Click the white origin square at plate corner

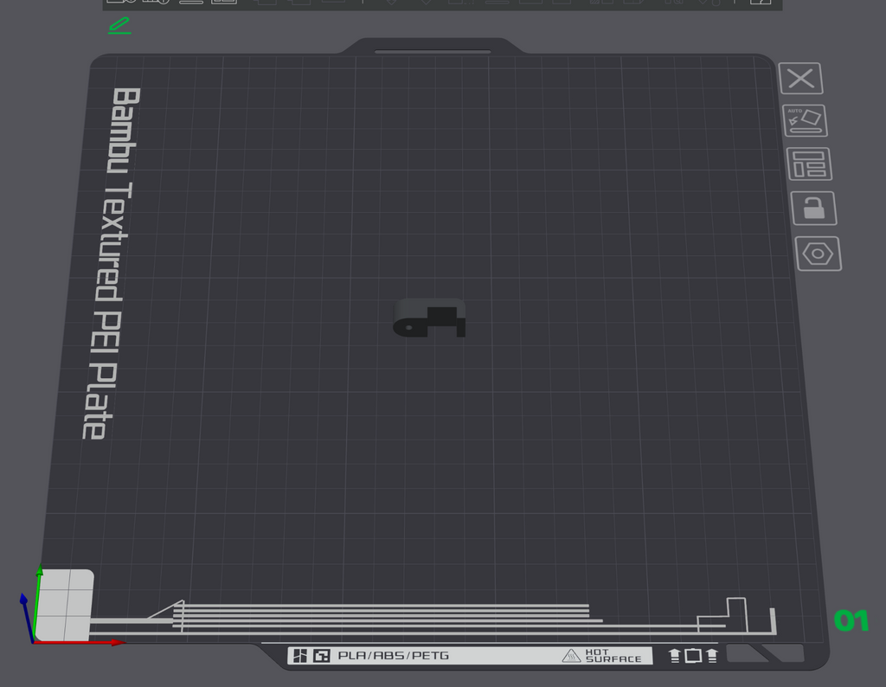[x=64, y=605]
